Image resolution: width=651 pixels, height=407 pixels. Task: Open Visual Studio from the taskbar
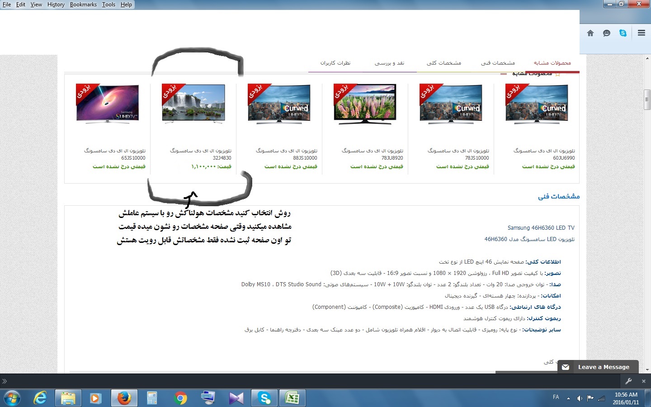(x=236, y=398)
